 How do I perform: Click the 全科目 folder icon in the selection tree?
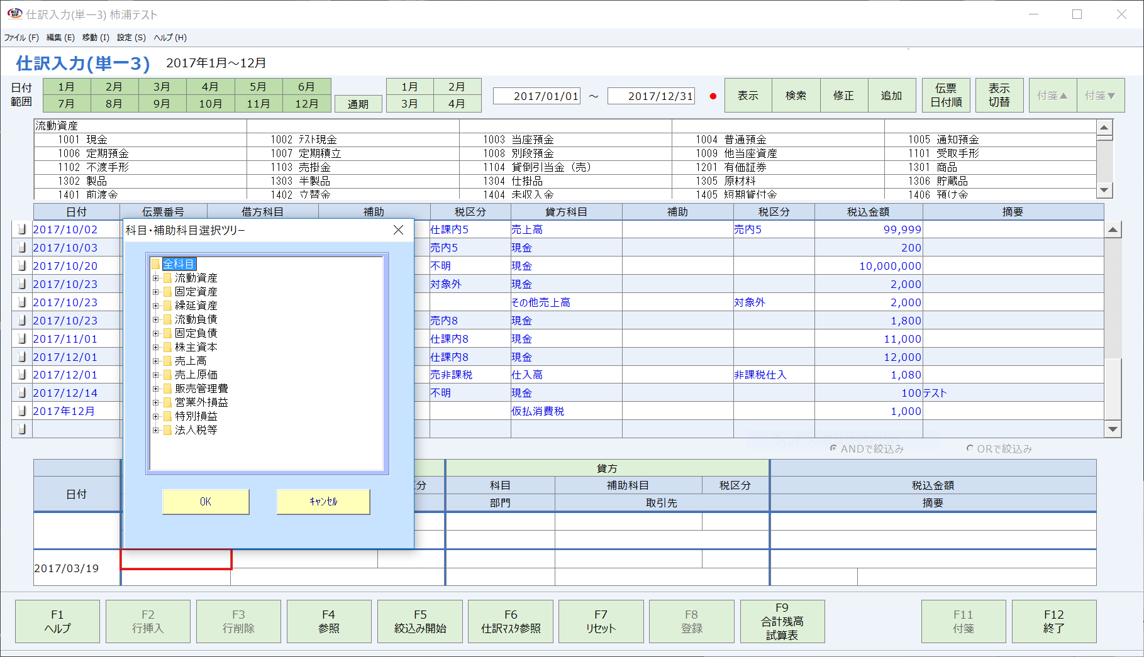pyautogui.click(x=156, y=264)
